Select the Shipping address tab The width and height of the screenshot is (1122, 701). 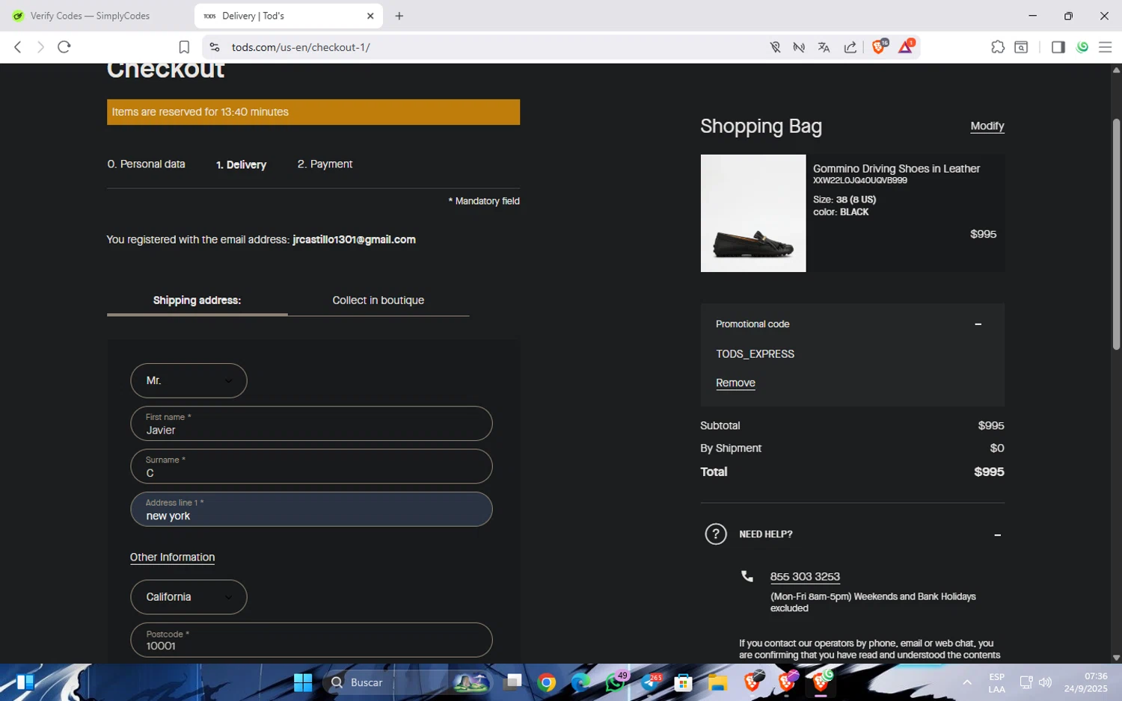pyautogui.click(x=197, y=300)
